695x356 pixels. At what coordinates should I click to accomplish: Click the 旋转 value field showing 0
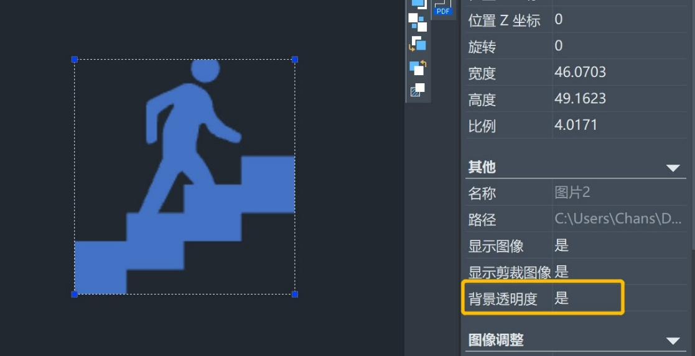(620, 45)
